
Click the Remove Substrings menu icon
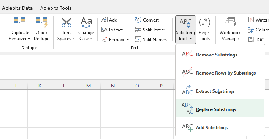[x=187, y=54]
